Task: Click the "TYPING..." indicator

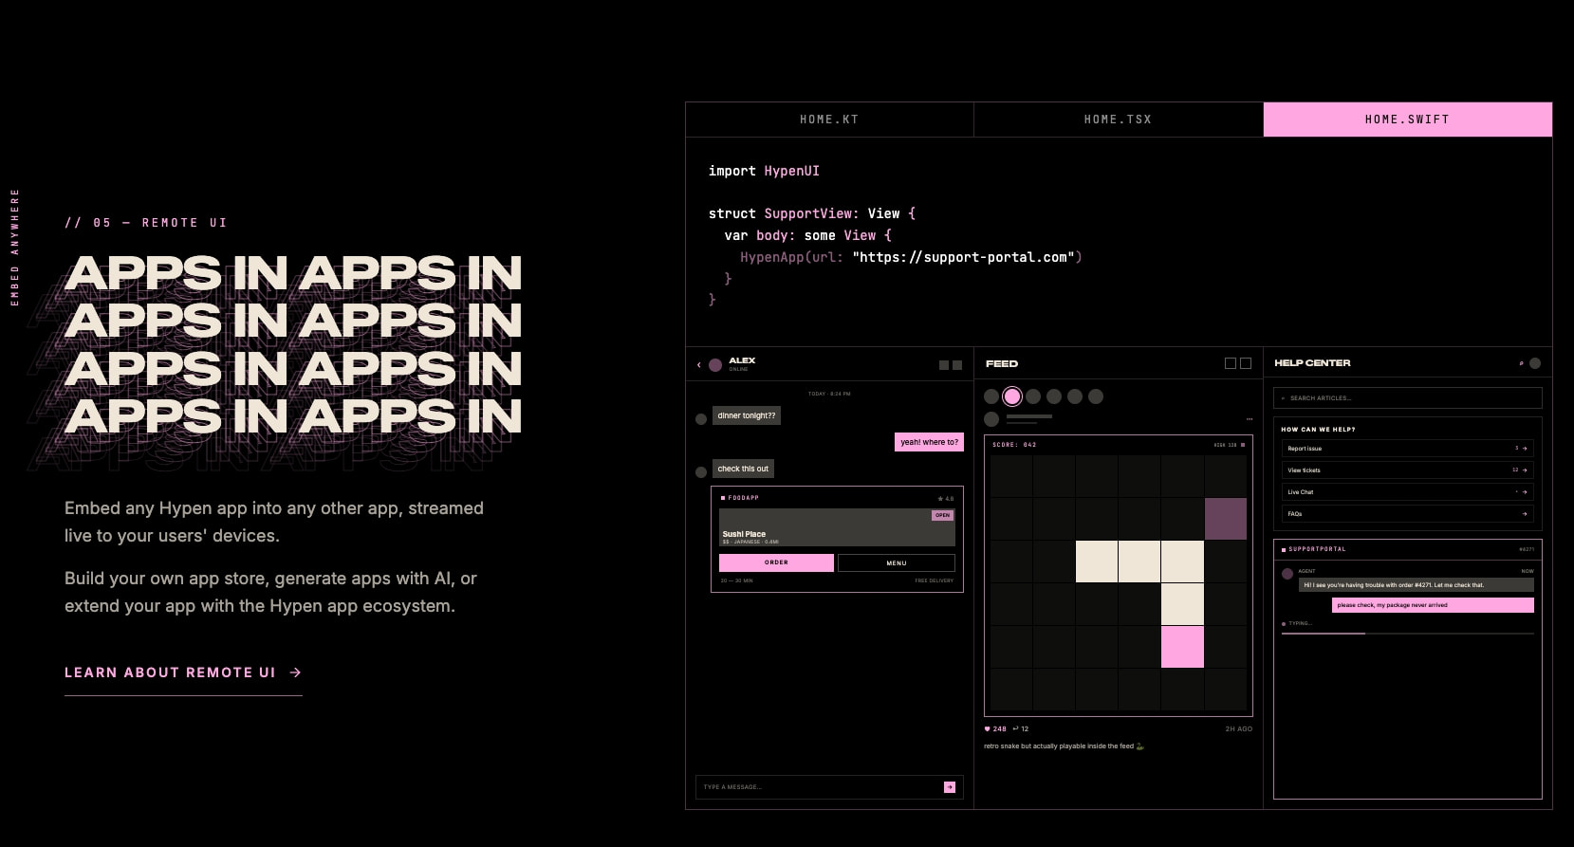Action: 1297,624
